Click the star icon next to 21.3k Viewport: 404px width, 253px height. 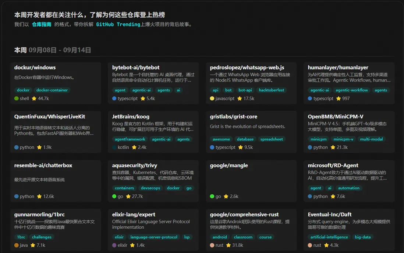[333, 147]
